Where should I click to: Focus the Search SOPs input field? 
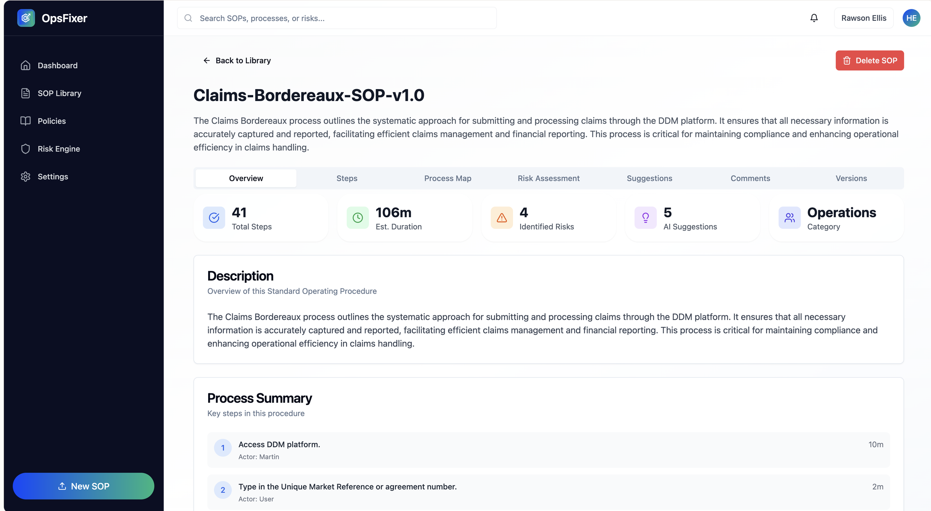click(343, 18)
